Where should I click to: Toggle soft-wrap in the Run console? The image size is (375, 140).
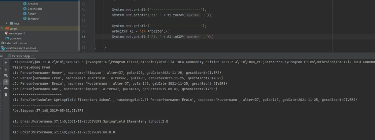6,76
